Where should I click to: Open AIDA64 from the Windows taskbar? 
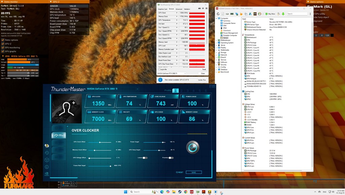click(192, 192)
